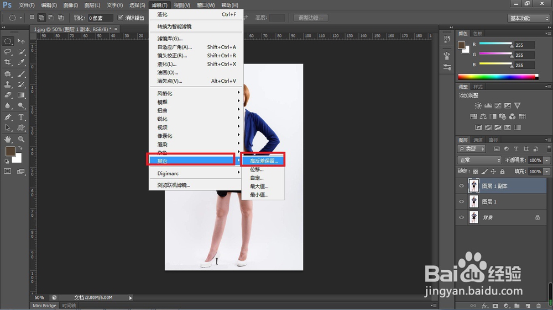553x310 pixels.
Task: Hide the 图层 1 layer eye
Action: click(461, 202)
